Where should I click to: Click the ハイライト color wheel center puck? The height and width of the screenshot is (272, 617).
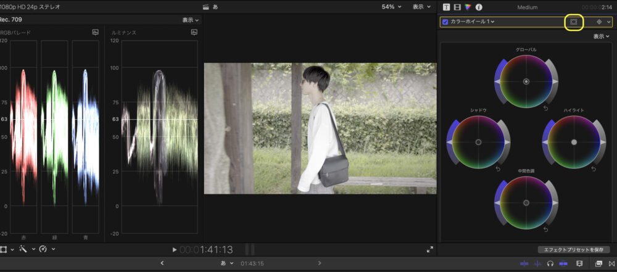point(574,142)
